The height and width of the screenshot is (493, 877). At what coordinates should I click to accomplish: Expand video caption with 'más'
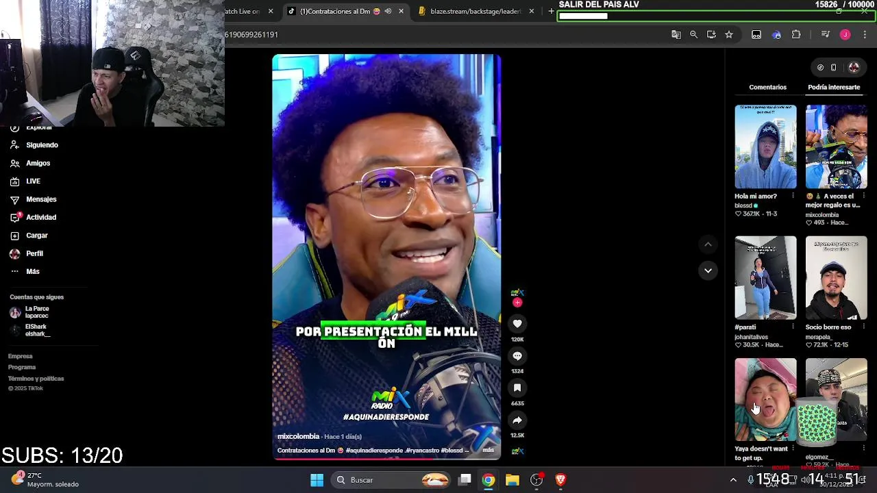pos(488,450)
